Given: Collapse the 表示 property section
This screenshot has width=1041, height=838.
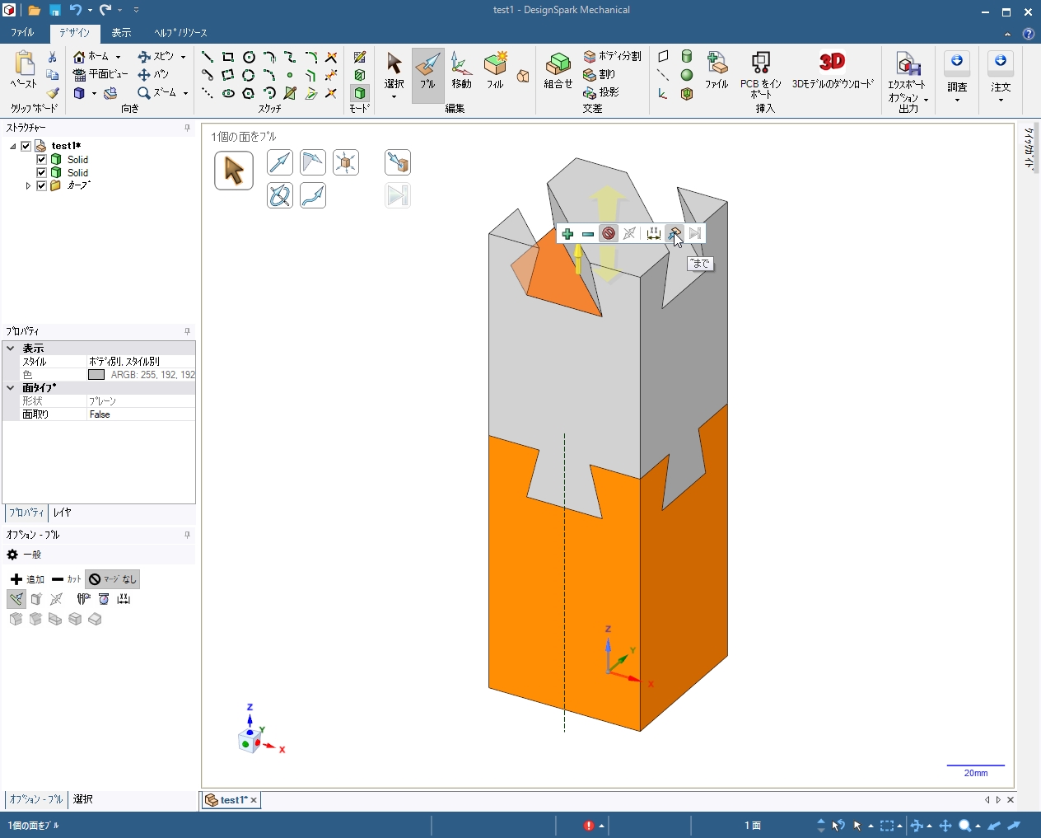Looking at the screenshot, I should 11,349.
